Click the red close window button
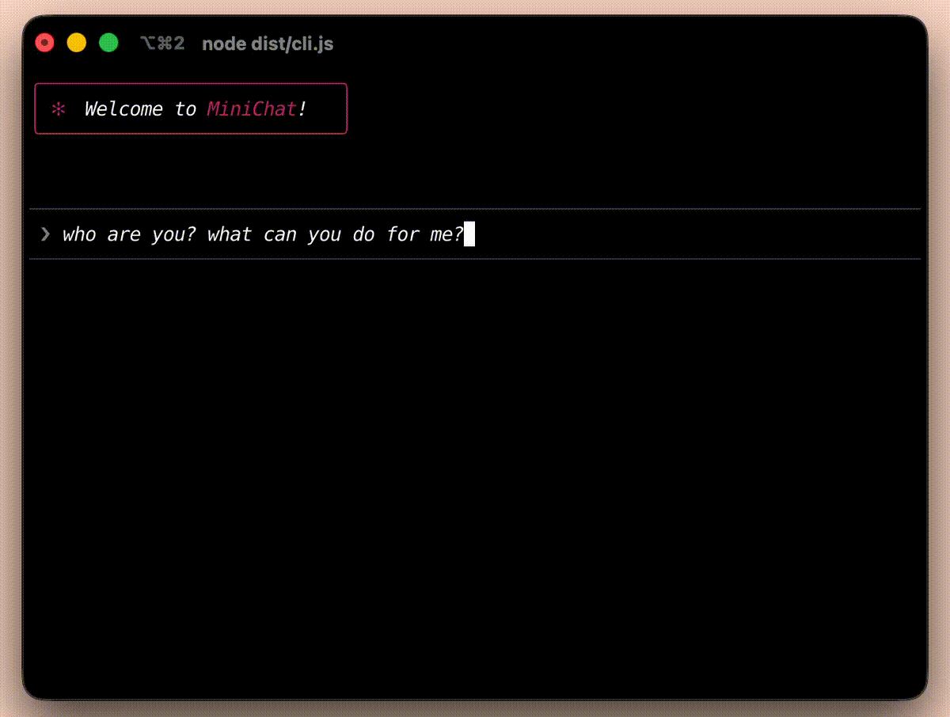 (45, 43)
